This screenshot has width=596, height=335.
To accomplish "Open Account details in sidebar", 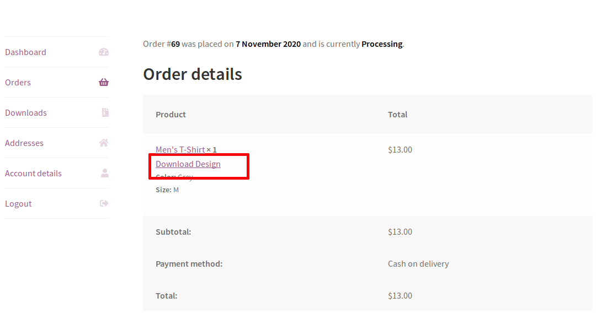I will (x=33, y=174).
